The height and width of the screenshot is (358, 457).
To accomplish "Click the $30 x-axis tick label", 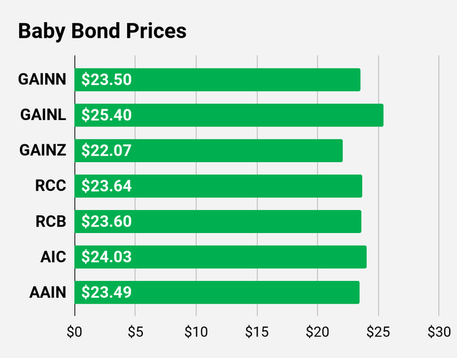I will (x=438, y=332).
